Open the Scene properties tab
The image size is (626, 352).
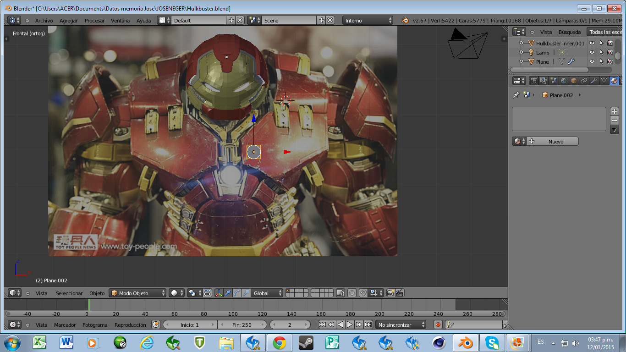click(x=554, y=81)
